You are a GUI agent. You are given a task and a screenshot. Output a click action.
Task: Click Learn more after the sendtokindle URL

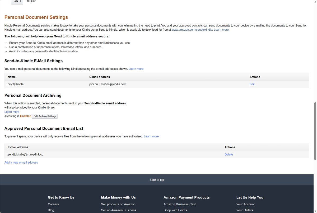tap(221, 30)
